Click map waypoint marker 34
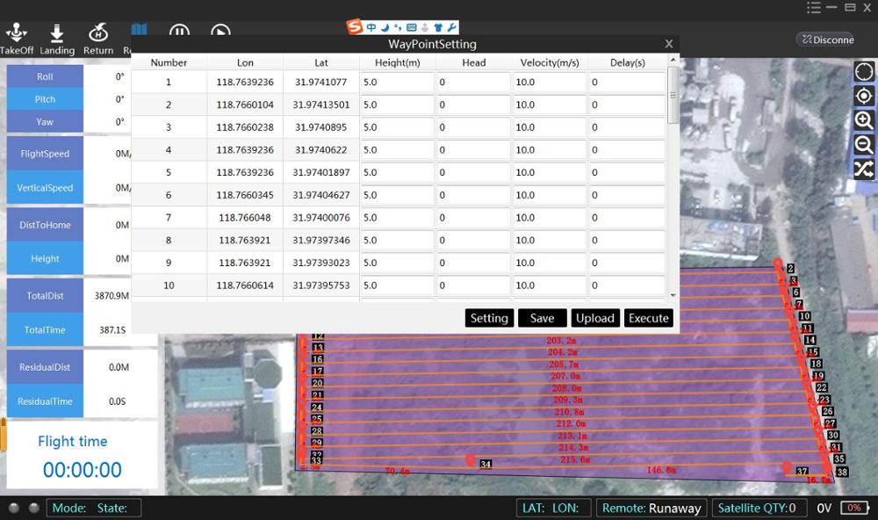878x520 pixels. point(471,460)
